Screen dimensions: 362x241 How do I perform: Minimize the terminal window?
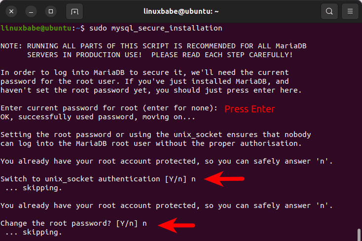tap(31, 11)
